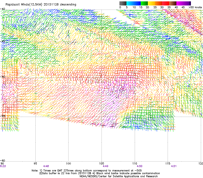Click the 'Data buffer is 22 hrs' note line
Screen dimensions: 203x178
click(99, 173)
